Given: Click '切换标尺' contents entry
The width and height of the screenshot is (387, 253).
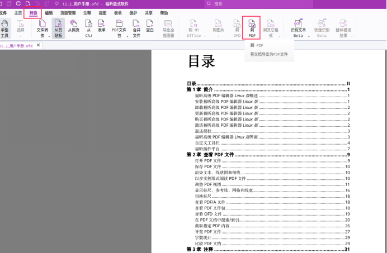Looking at the screenshot, I should tap(272, 196).
